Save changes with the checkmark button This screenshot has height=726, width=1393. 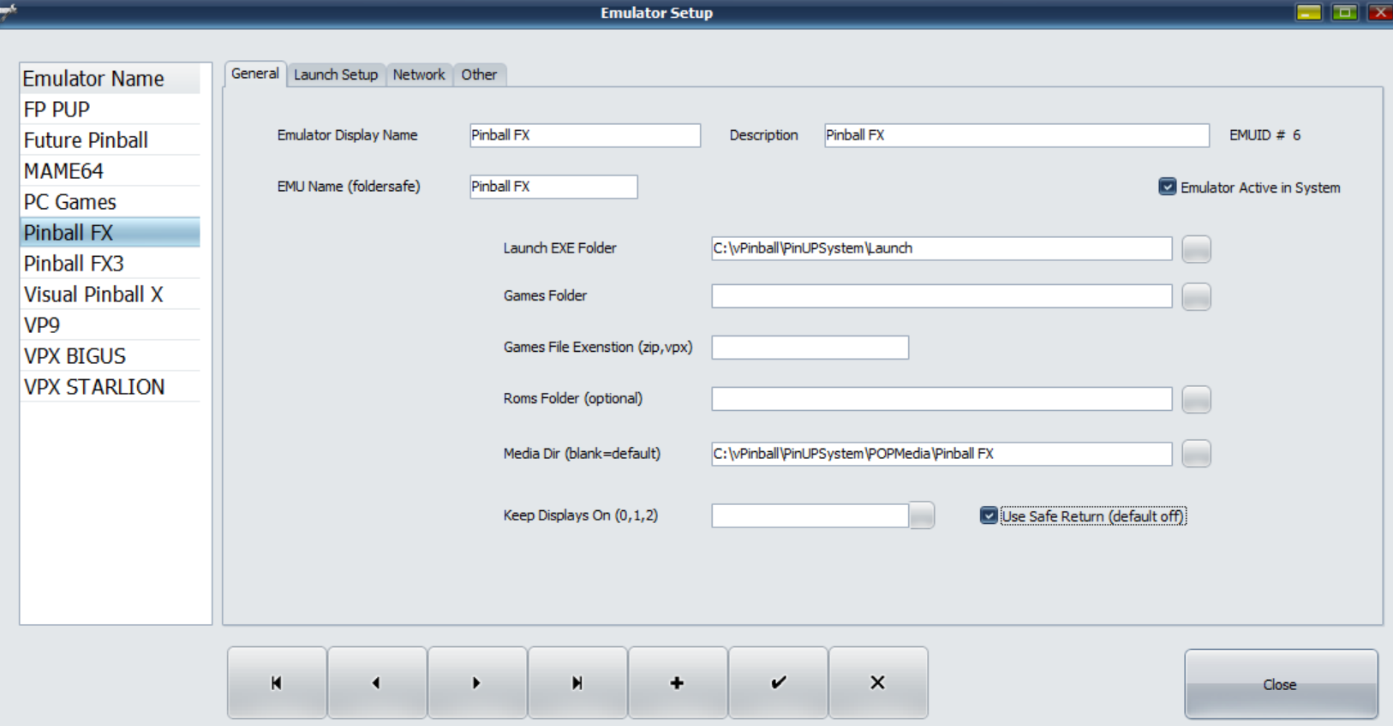[778, 682]
